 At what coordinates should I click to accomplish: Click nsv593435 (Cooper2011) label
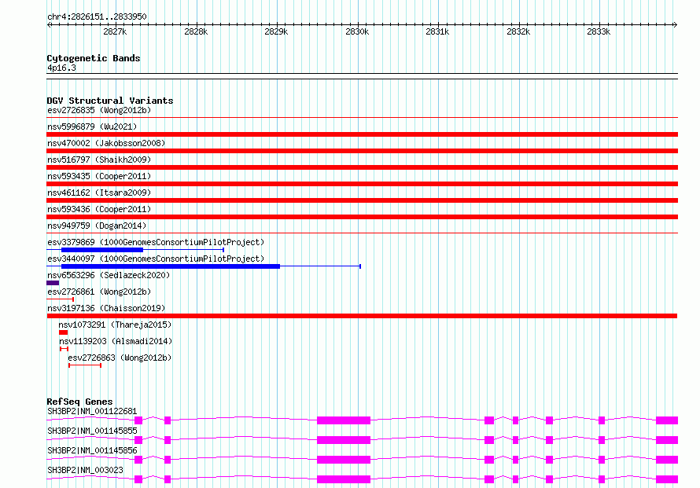tap(99, 176)
